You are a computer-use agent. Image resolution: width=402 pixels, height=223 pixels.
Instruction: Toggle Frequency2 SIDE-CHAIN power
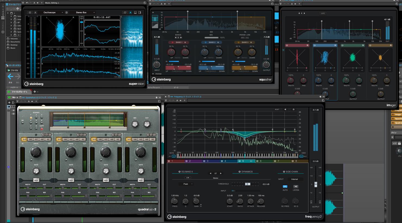tap(284, 172)
